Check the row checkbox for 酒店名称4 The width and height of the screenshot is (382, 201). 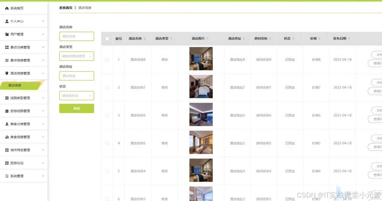click(107, 171)
